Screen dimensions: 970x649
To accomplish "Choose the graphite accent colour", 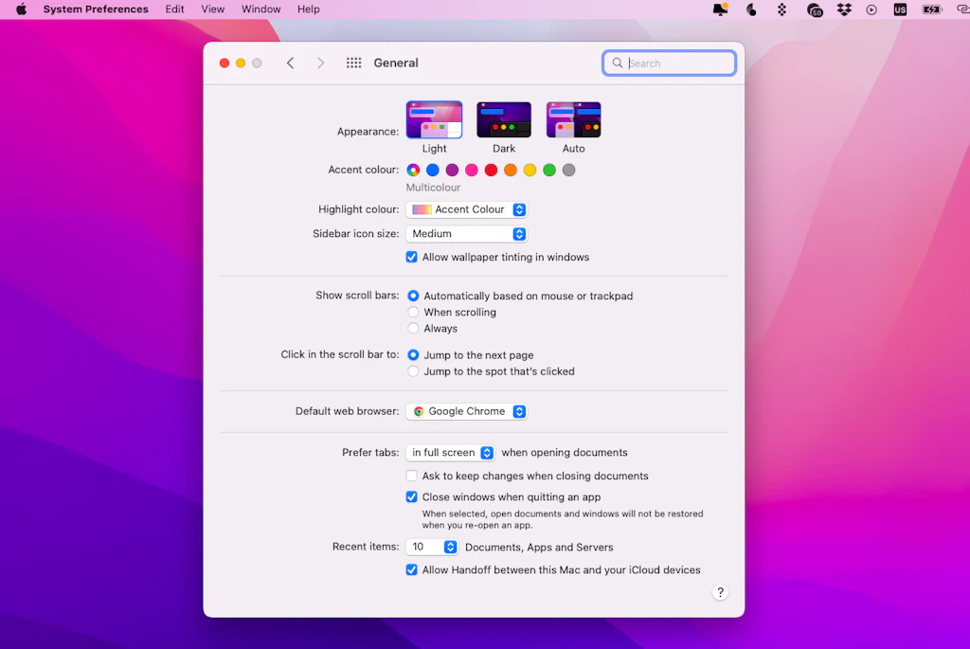I will 568,171.
